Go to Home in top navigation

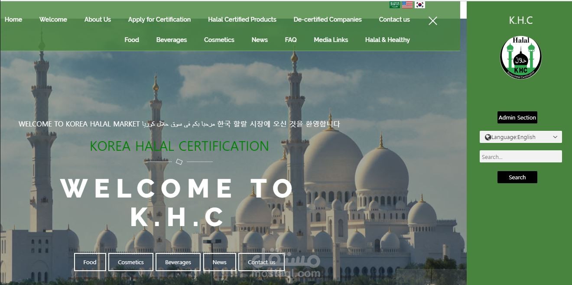click(x=13, y=19)
